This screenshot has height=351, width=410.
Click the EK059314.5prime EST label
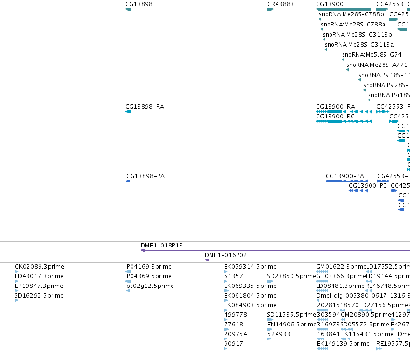250,267
